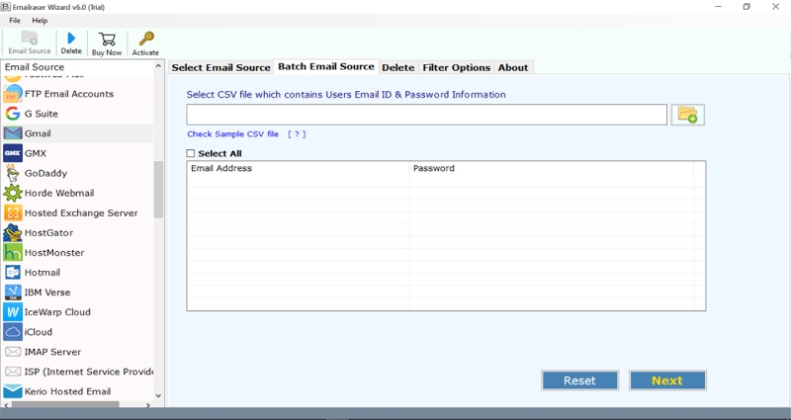Click the Email Source toolbar icon

30,39
